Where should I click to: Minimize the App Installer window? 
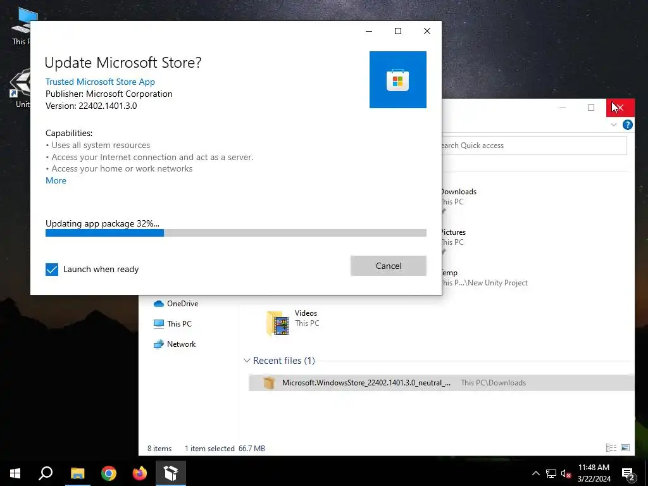(x=369, y=31)
